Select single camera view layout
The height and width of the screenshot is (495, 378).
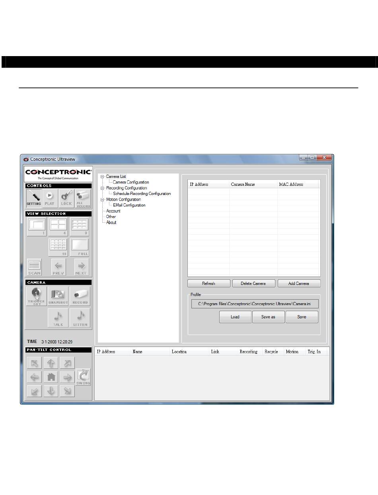(x=37, y=227)
